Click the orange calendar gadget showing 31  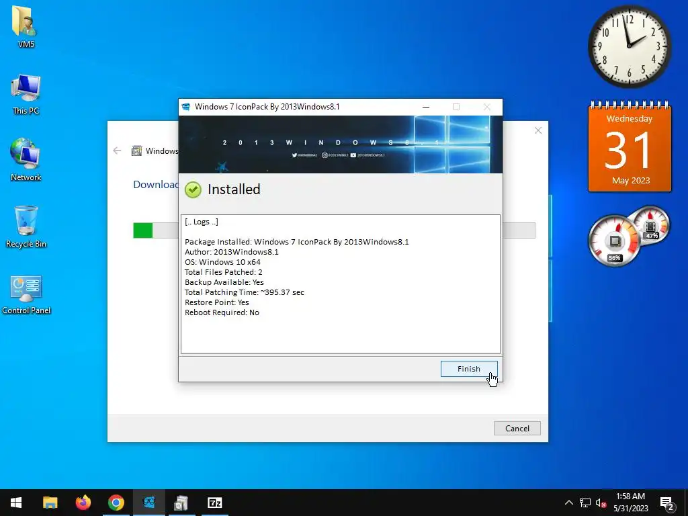click(630, 146)
